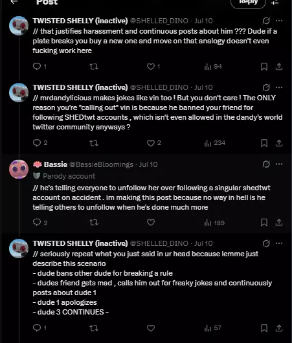292x343 pixels.
Task: Open more options on Bassie's post
Action: pyautogui.click(x=279, y=164)
